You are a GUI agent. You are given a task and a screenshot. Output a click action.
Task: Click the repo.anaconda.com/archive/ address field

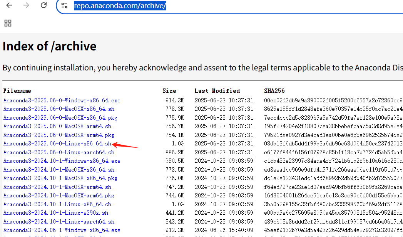[120, 5]
